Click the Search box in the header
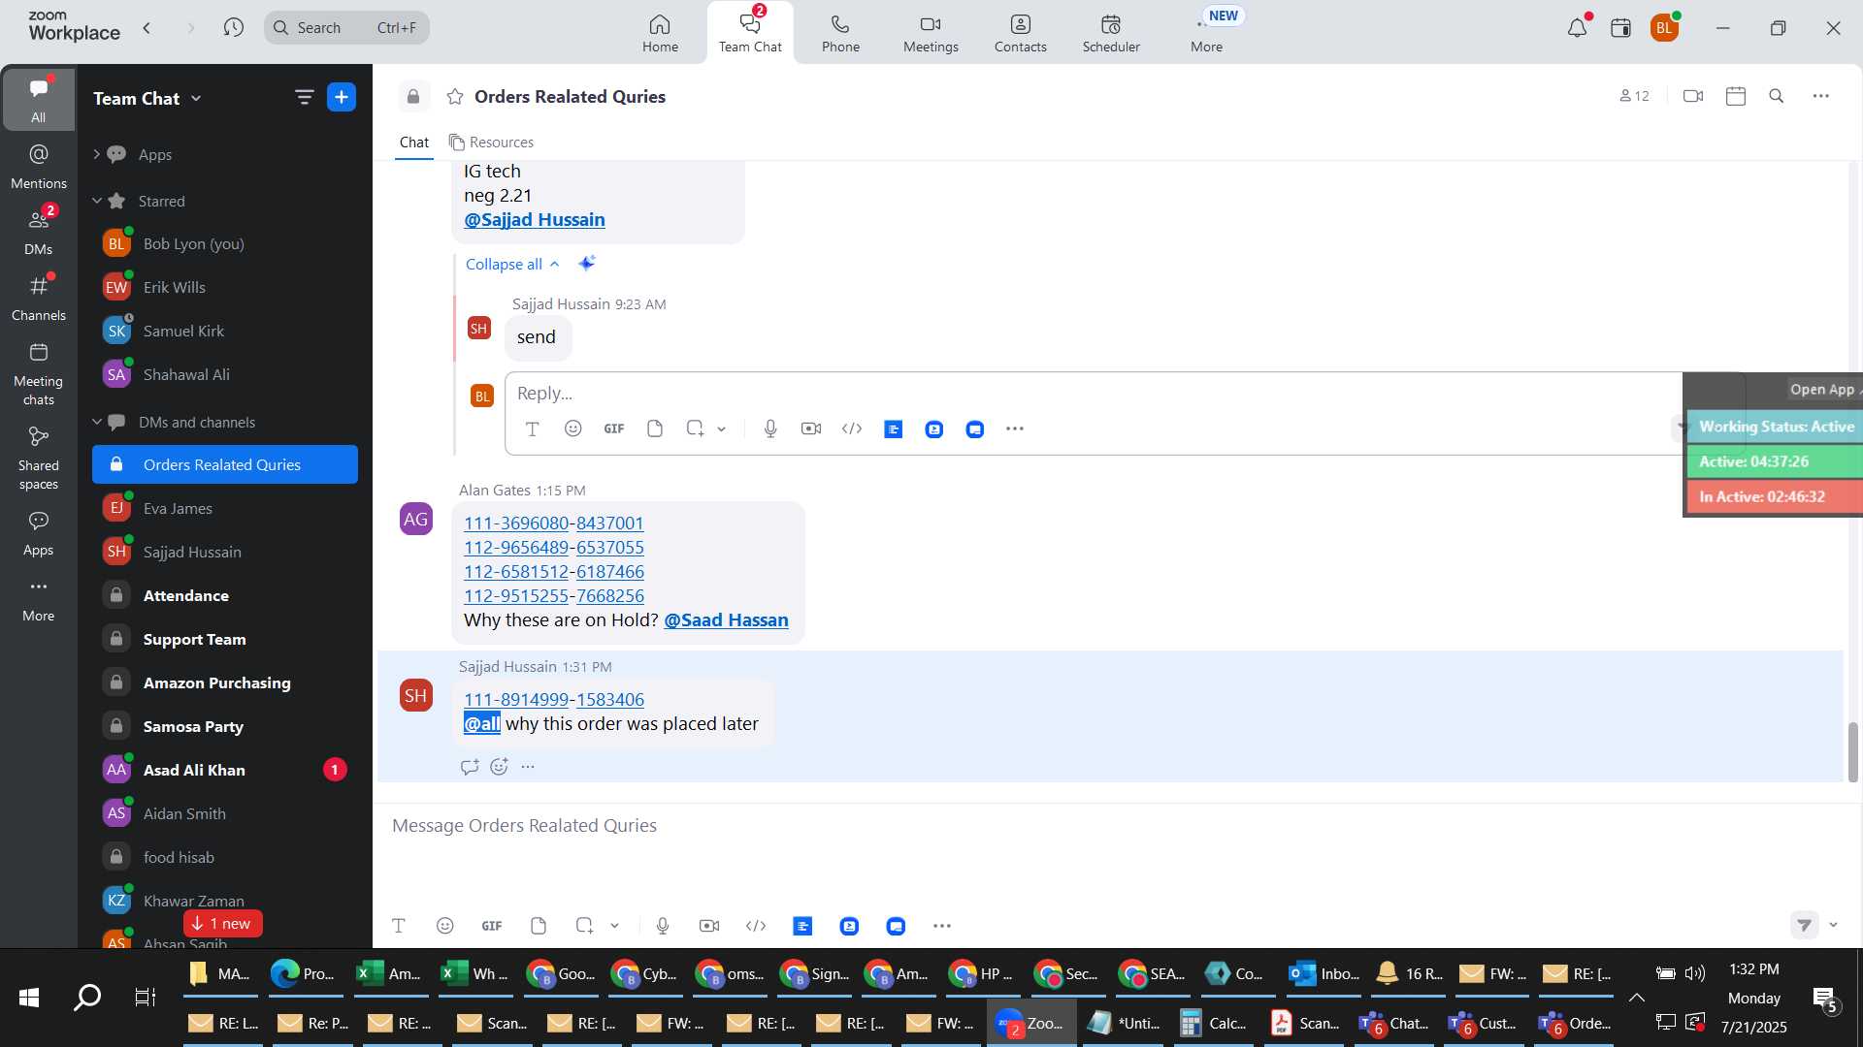The width and height of the screenshot is (1863, 1047). click(x=346, y=27)
